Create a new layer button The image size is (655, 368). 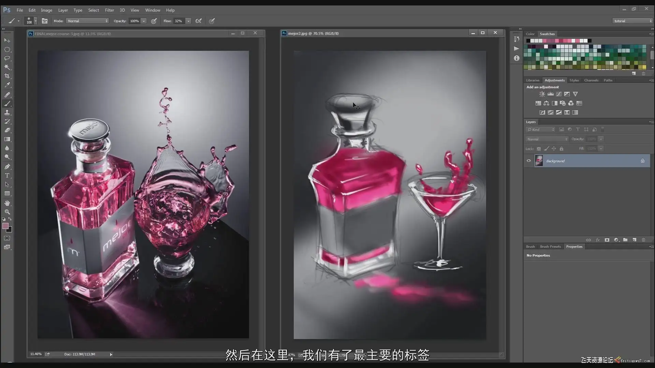pos(634,240)
